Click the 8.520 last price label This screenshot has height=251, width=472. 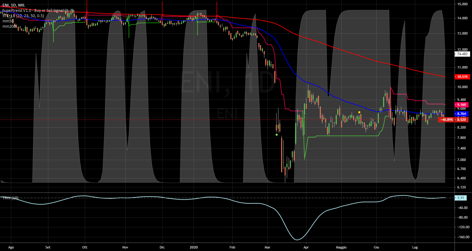(462, 120)
